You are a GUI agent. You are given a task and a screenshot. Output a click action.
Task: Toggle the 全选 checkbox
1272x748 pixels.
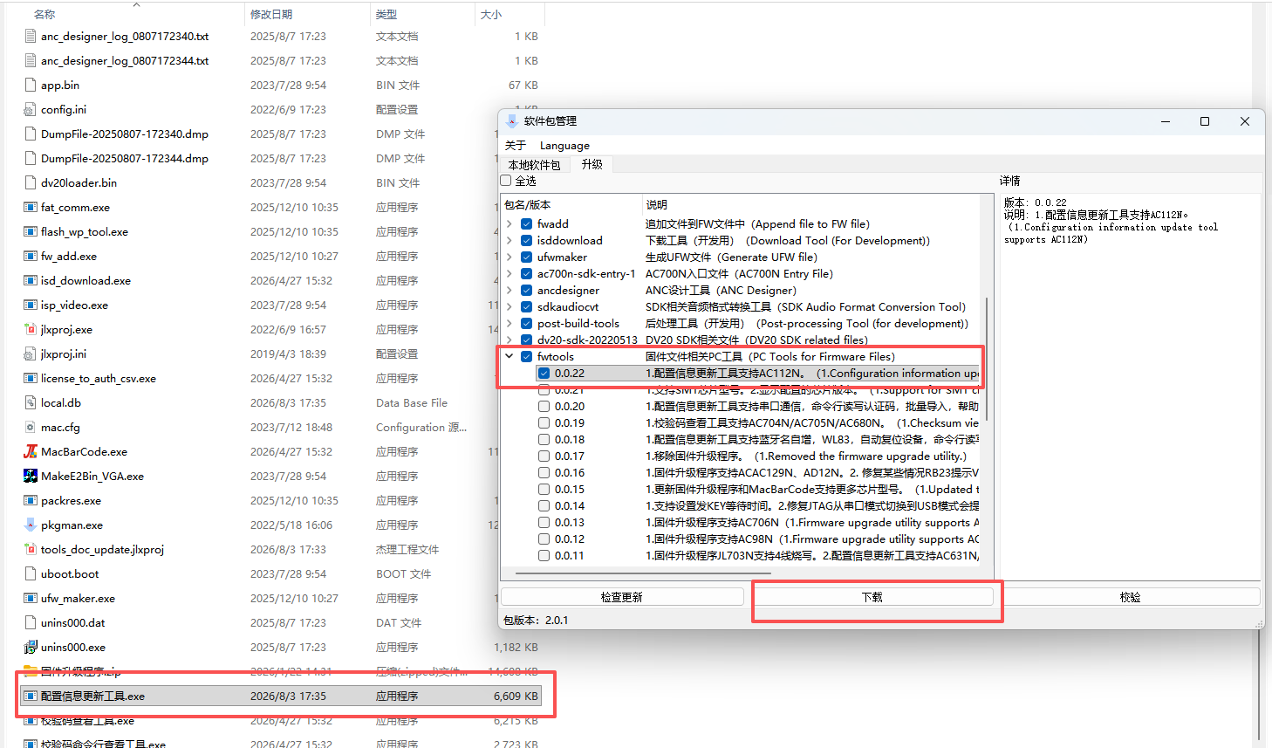click(506, 181)
